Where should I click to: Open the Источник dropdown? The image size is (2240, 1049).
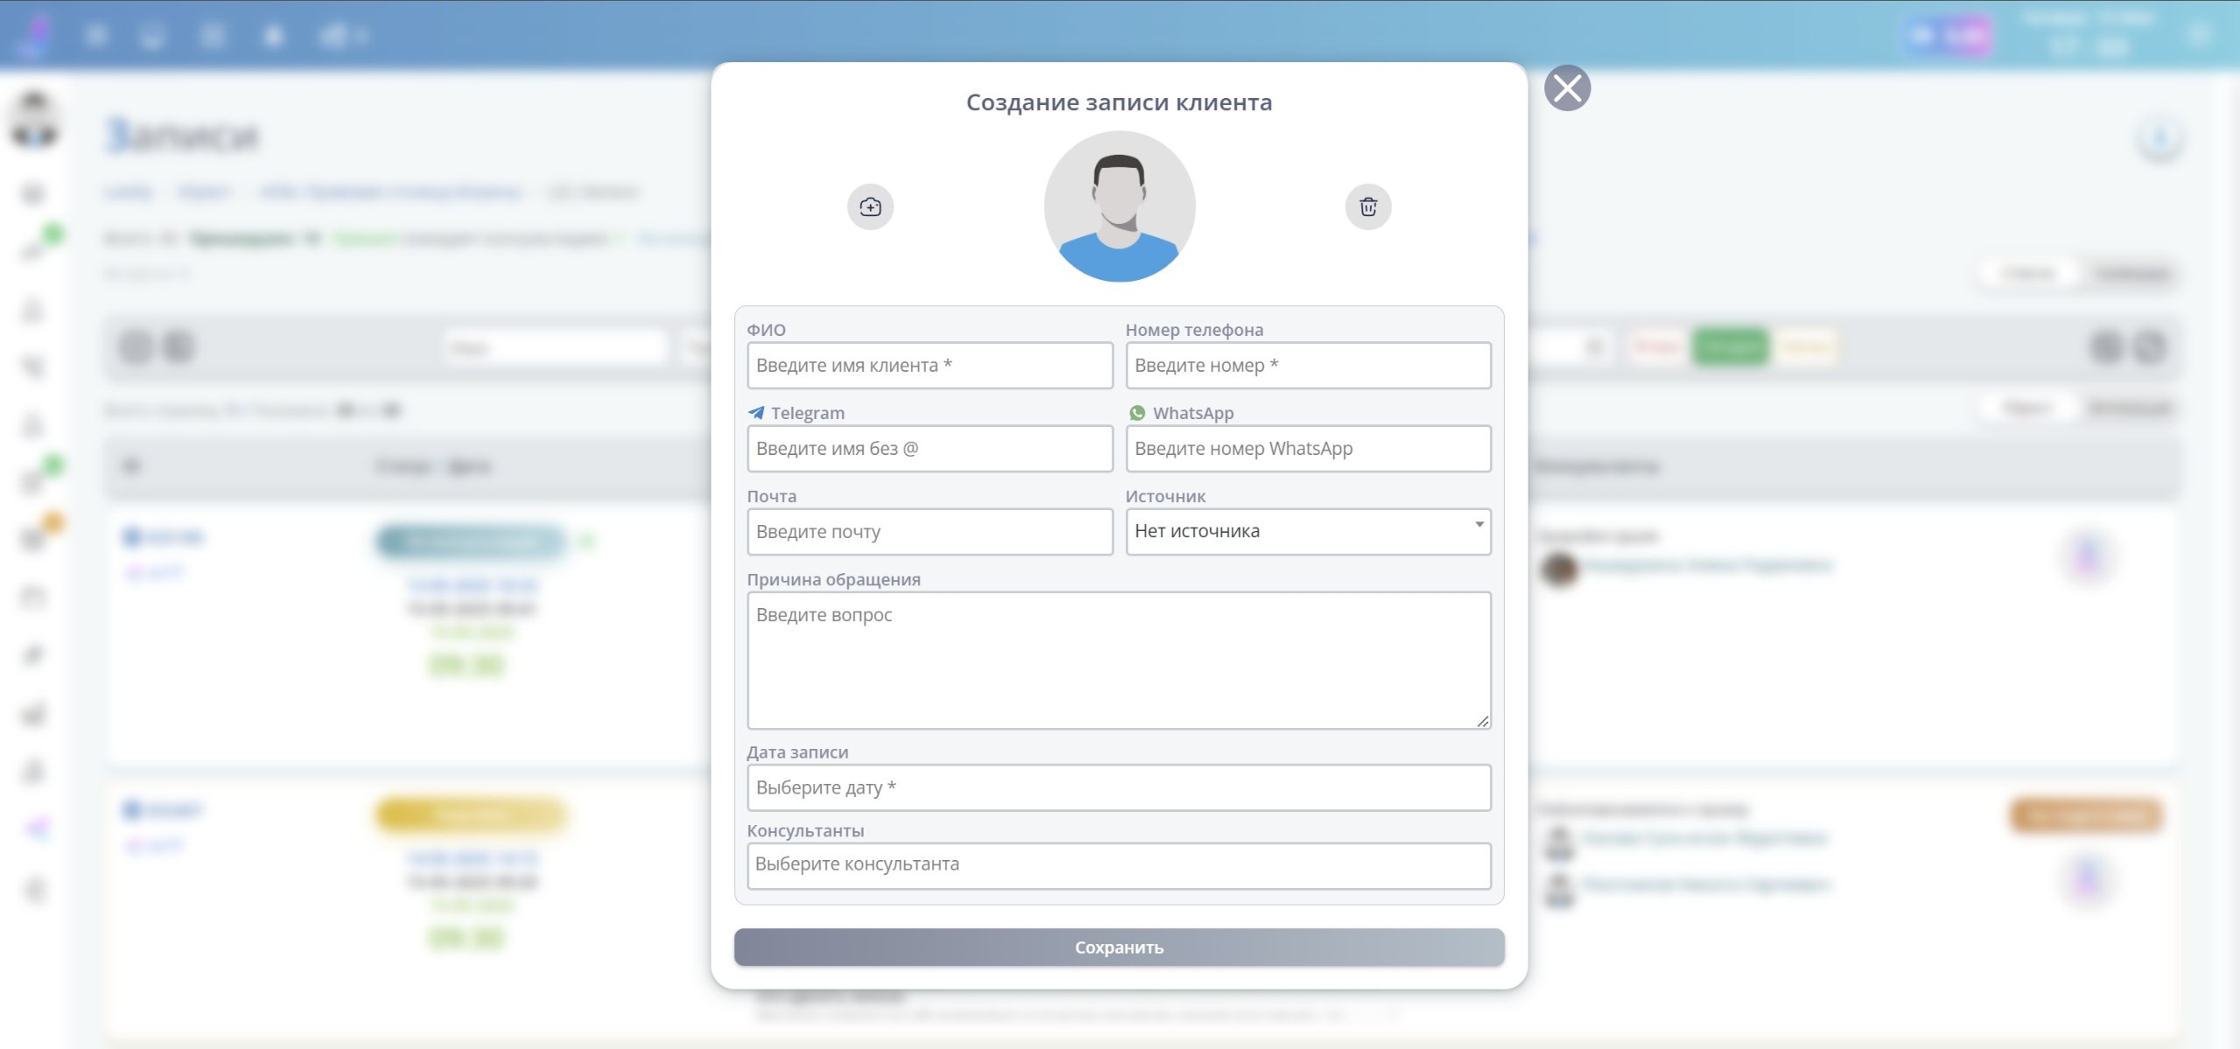(1308, 531)
